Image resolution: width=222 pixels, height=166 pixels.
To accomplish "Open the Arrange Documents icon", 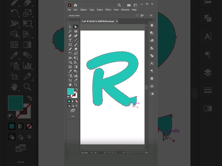I will coord(129,5).
